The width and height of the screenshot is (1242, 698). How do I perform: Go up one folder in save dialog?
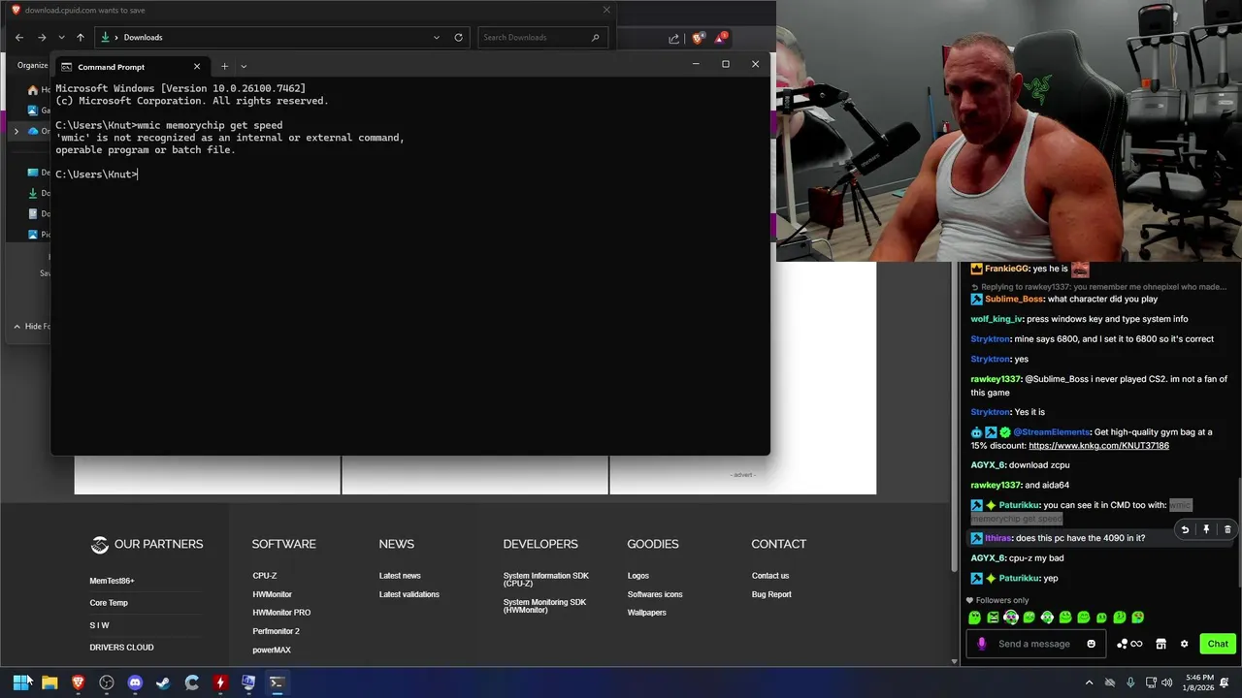(81, 37)
